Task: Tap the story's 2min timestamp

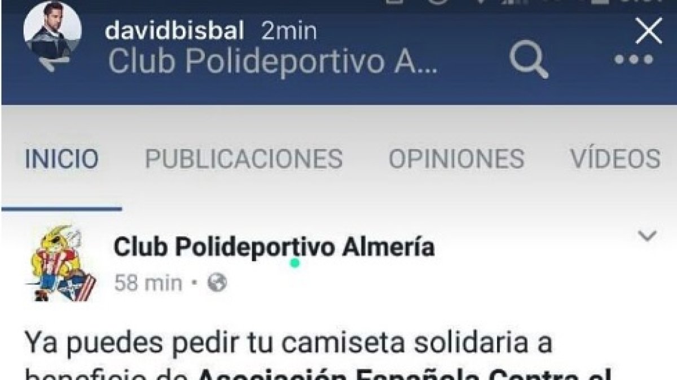Action: (x=289, y=32)
